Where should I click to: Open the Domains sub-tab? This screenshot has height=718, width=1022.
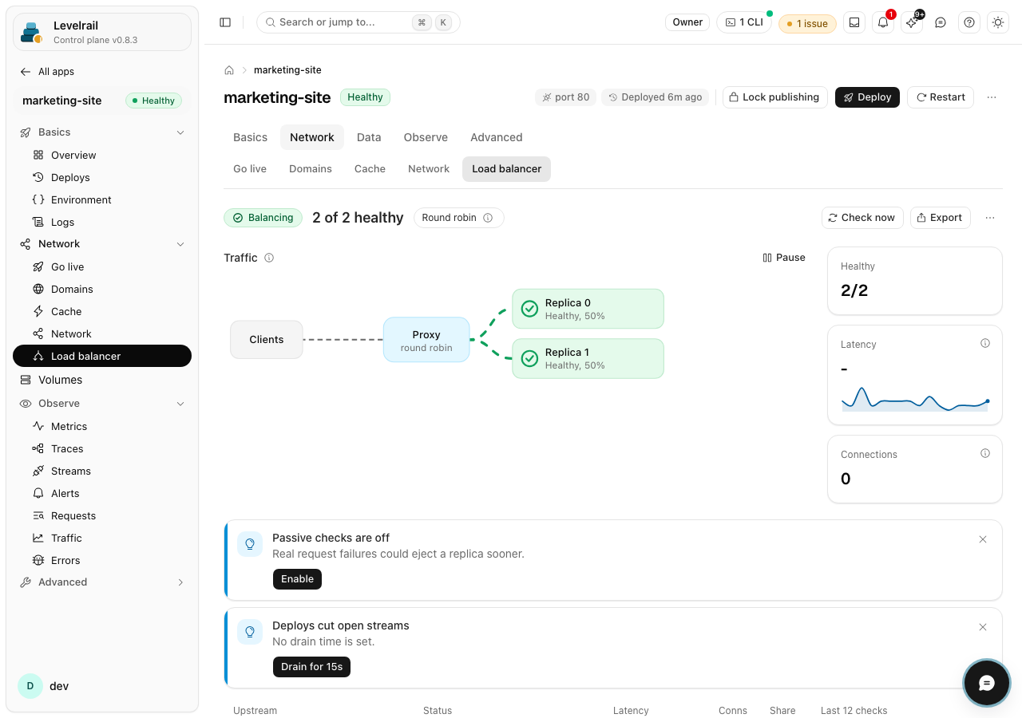311,169
